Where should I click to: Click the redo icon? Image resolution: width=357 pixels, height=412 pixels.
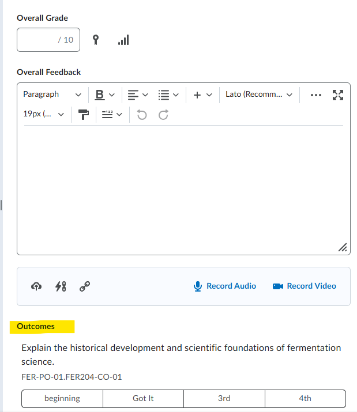(x=163, y=115)
